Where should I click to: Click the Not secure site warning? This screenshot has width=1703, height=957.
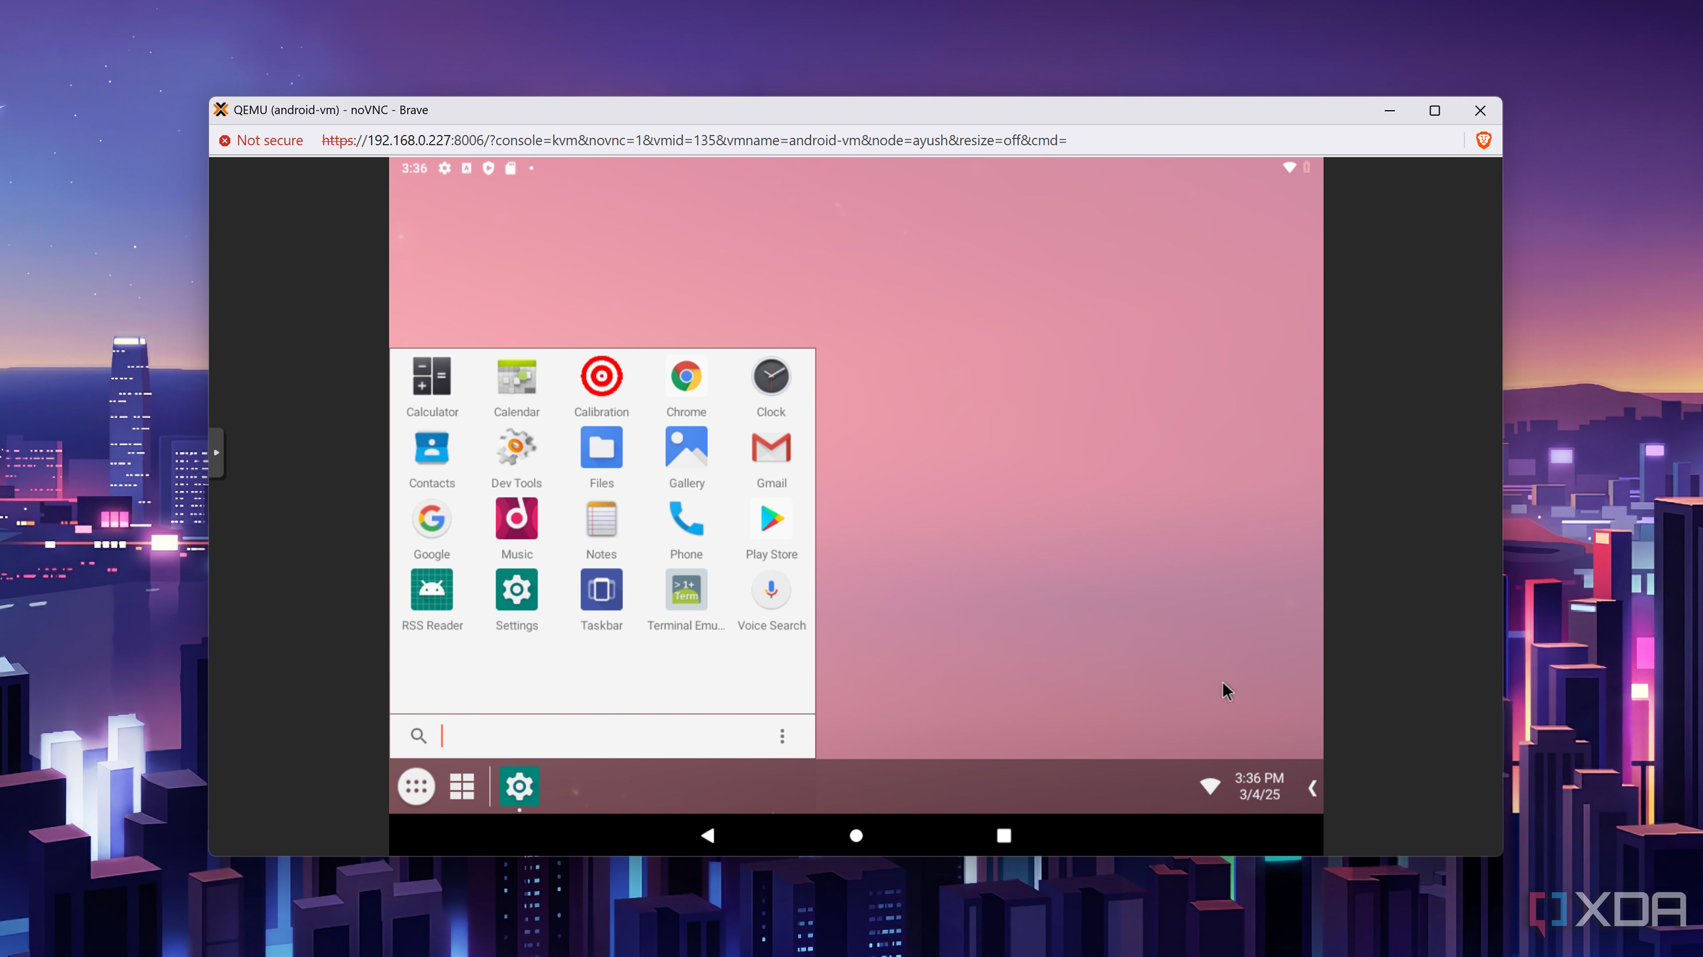(x=261, y=140)
